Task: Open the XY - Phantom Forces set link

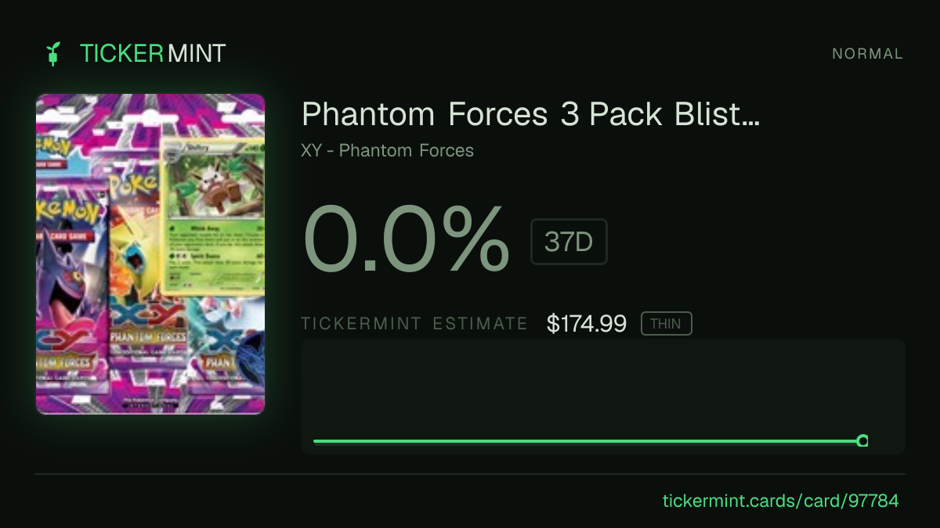Action: click(388, 150)
